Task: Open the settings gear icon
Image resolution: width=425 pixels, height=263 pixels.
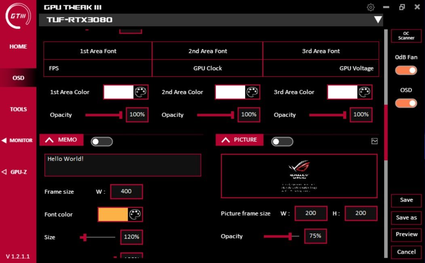Action: pos(370,7)
